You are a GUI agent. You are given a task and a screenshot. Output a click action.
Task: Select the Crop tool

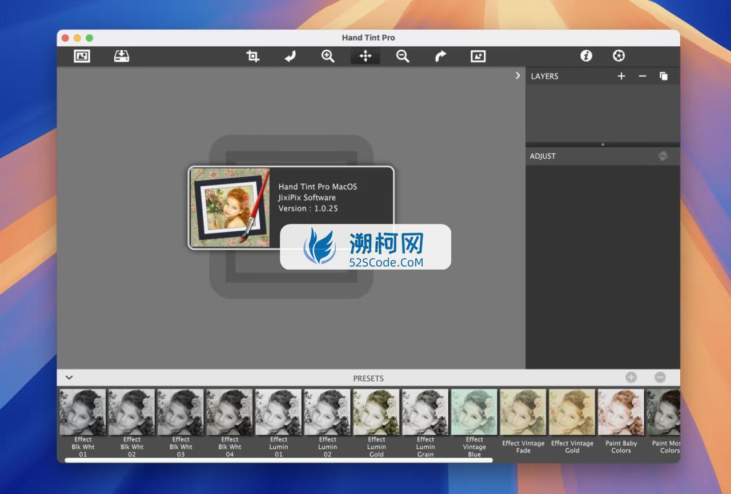click(253, 56)
